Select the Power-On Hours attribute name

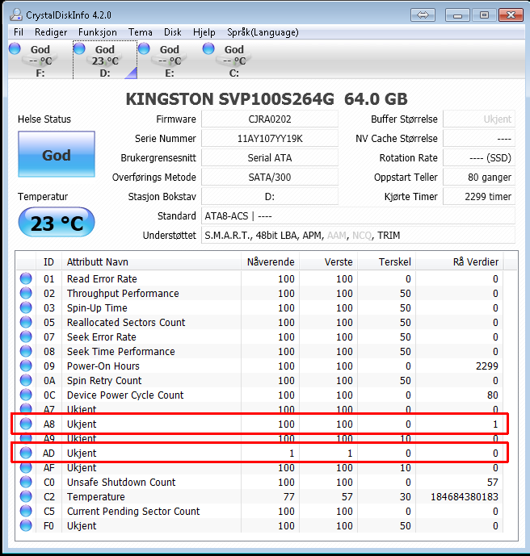click(103, 366)
